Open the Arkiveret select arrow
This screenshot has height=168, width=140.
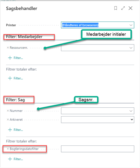[x=132, y=120]
